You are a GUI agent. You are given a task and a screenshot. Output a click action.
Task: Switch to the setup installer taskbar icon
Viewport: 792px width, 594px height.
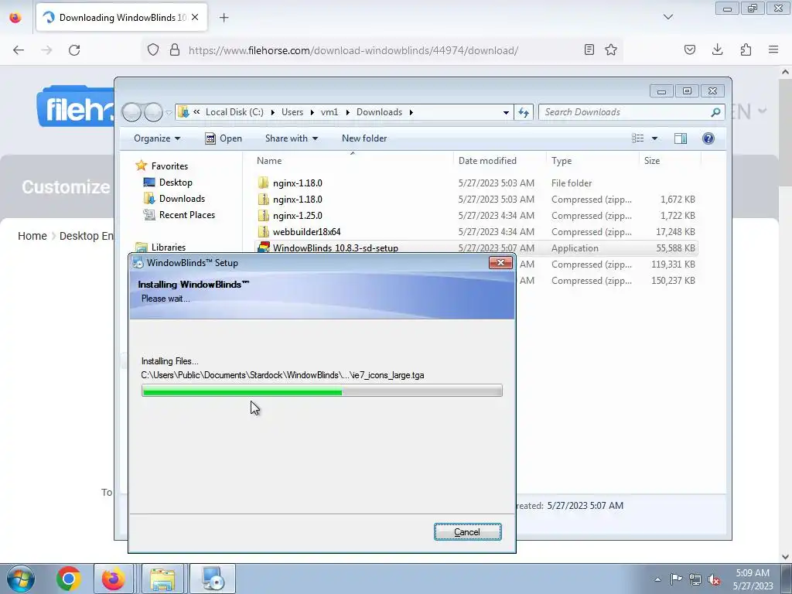tap(213, 579)
